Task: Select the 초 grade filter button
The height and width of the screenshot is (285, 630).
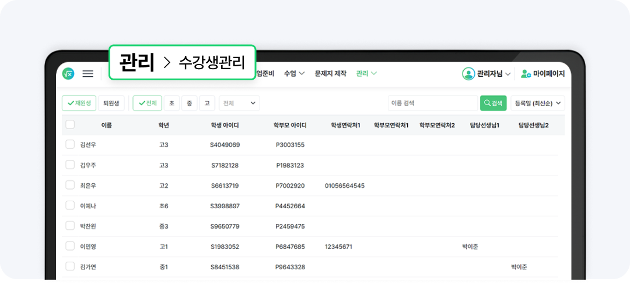Action: point(171,104)
